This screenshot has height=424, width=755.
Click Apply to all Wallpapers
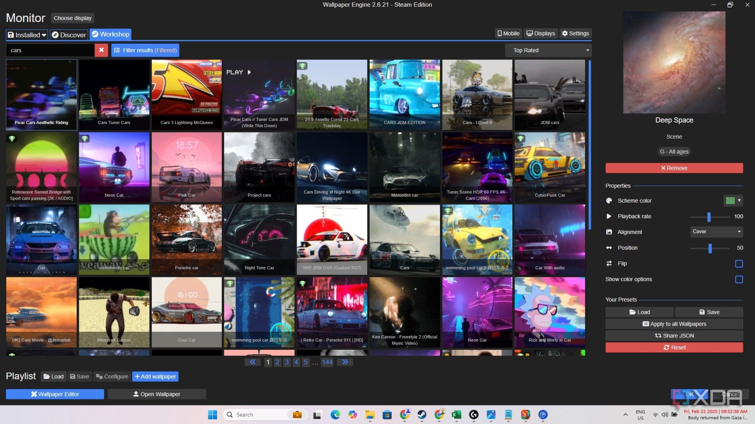click(674, 324)
